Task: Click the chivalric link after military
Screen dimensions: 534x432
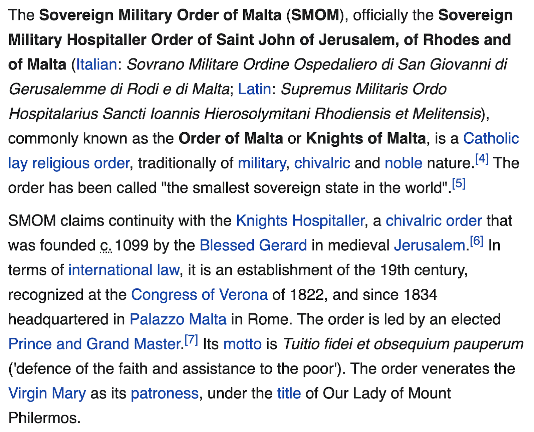Action: pyautogui.click(x=322, y=163)
